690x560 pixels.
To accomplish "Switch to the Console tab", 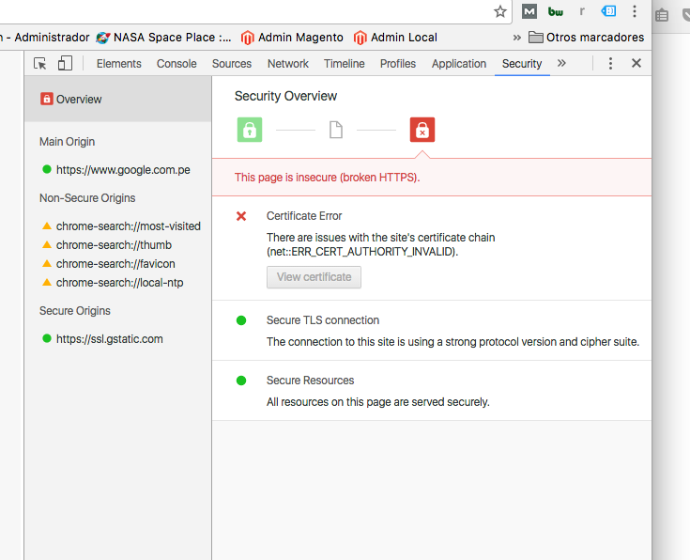I will pos(176,64).
